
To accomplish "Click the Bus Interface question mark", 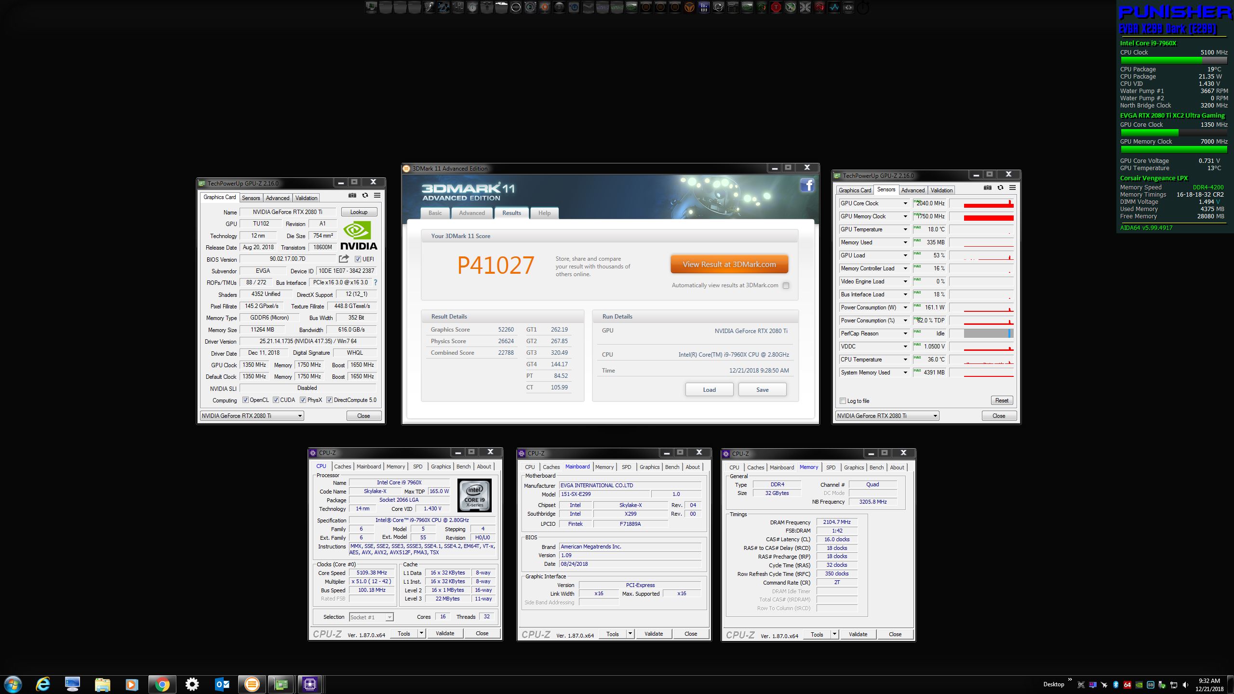I will [x=376, y=282].
